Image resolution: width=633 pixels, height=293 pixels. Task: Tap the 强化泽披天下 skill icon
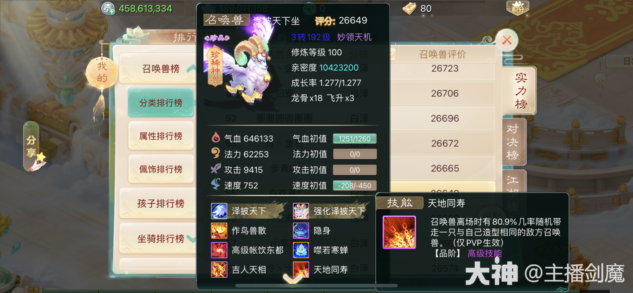coord(301,211)
